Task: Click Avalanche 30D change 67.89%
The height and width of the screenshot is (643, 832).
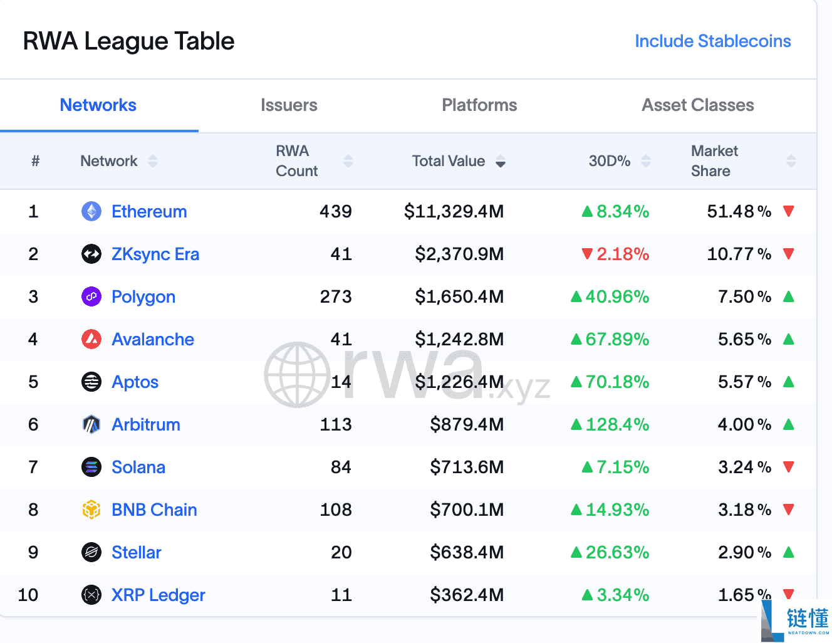Action: click(x=610, y=339)
